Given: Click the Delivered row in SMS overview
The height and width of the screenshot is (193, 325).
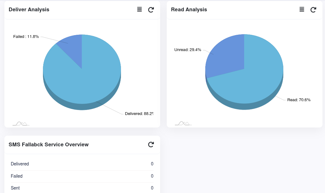Looking at the screenshot, I should [x=82, y=164].
